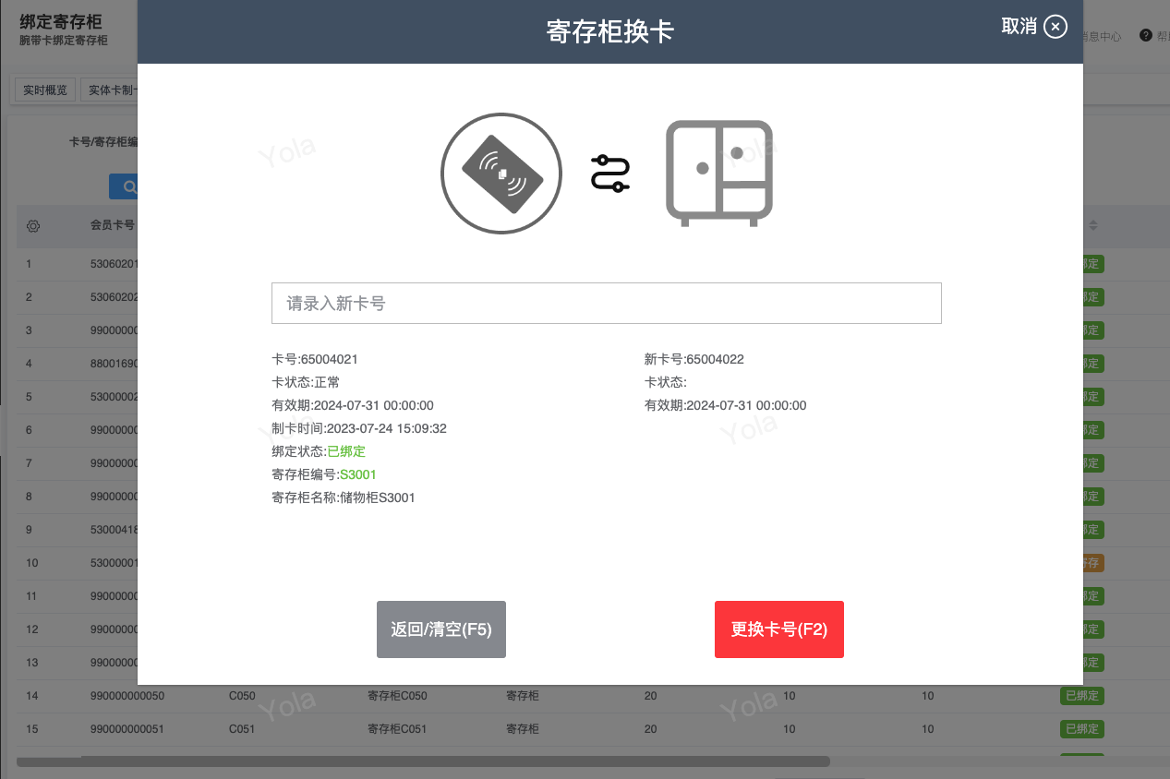Click the help question mark icon
Viewport: 1170px width, 779px height.
pyautogui.click(x=1146, y=35)
